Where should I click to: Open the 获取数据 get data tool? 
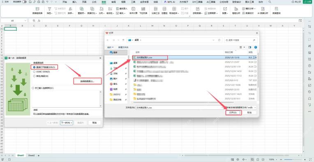point(197,11)
